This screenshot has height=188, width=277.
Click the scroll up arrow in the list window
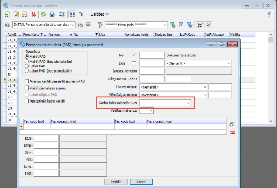click(x=270, y=34)
